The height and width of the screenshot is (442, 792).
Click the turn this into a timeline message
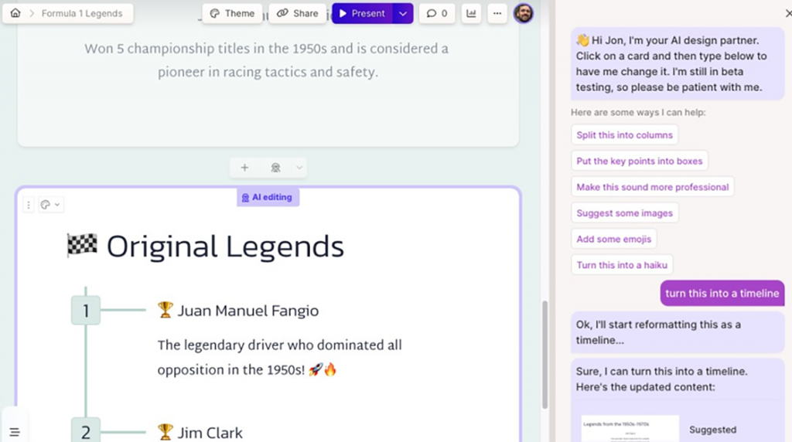(722, 293)
